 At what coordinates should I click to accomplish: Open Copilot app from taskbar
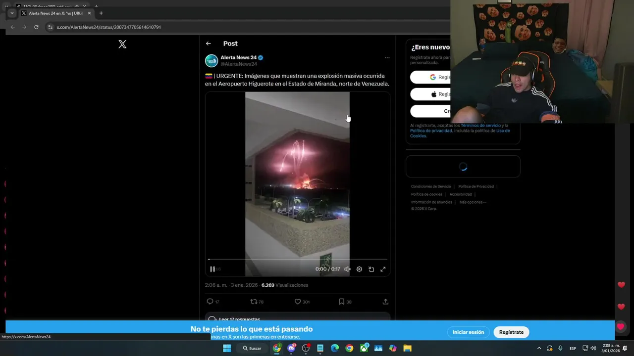coord(393,348)
